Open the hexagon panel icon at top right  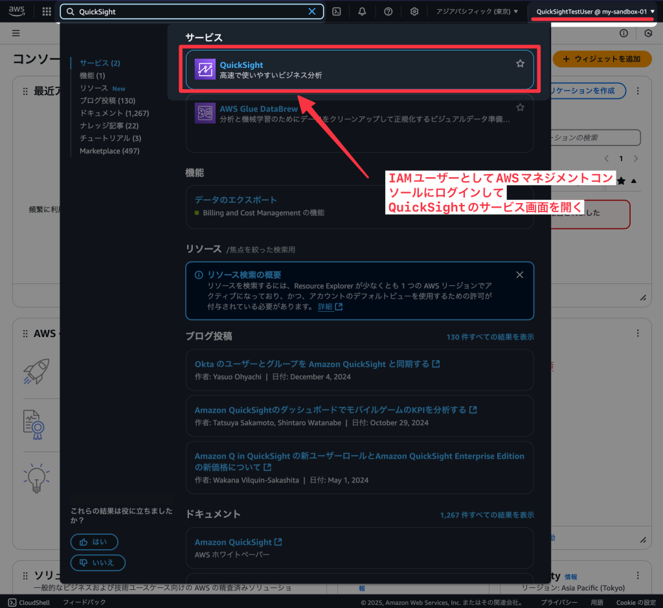coord(648,33)
